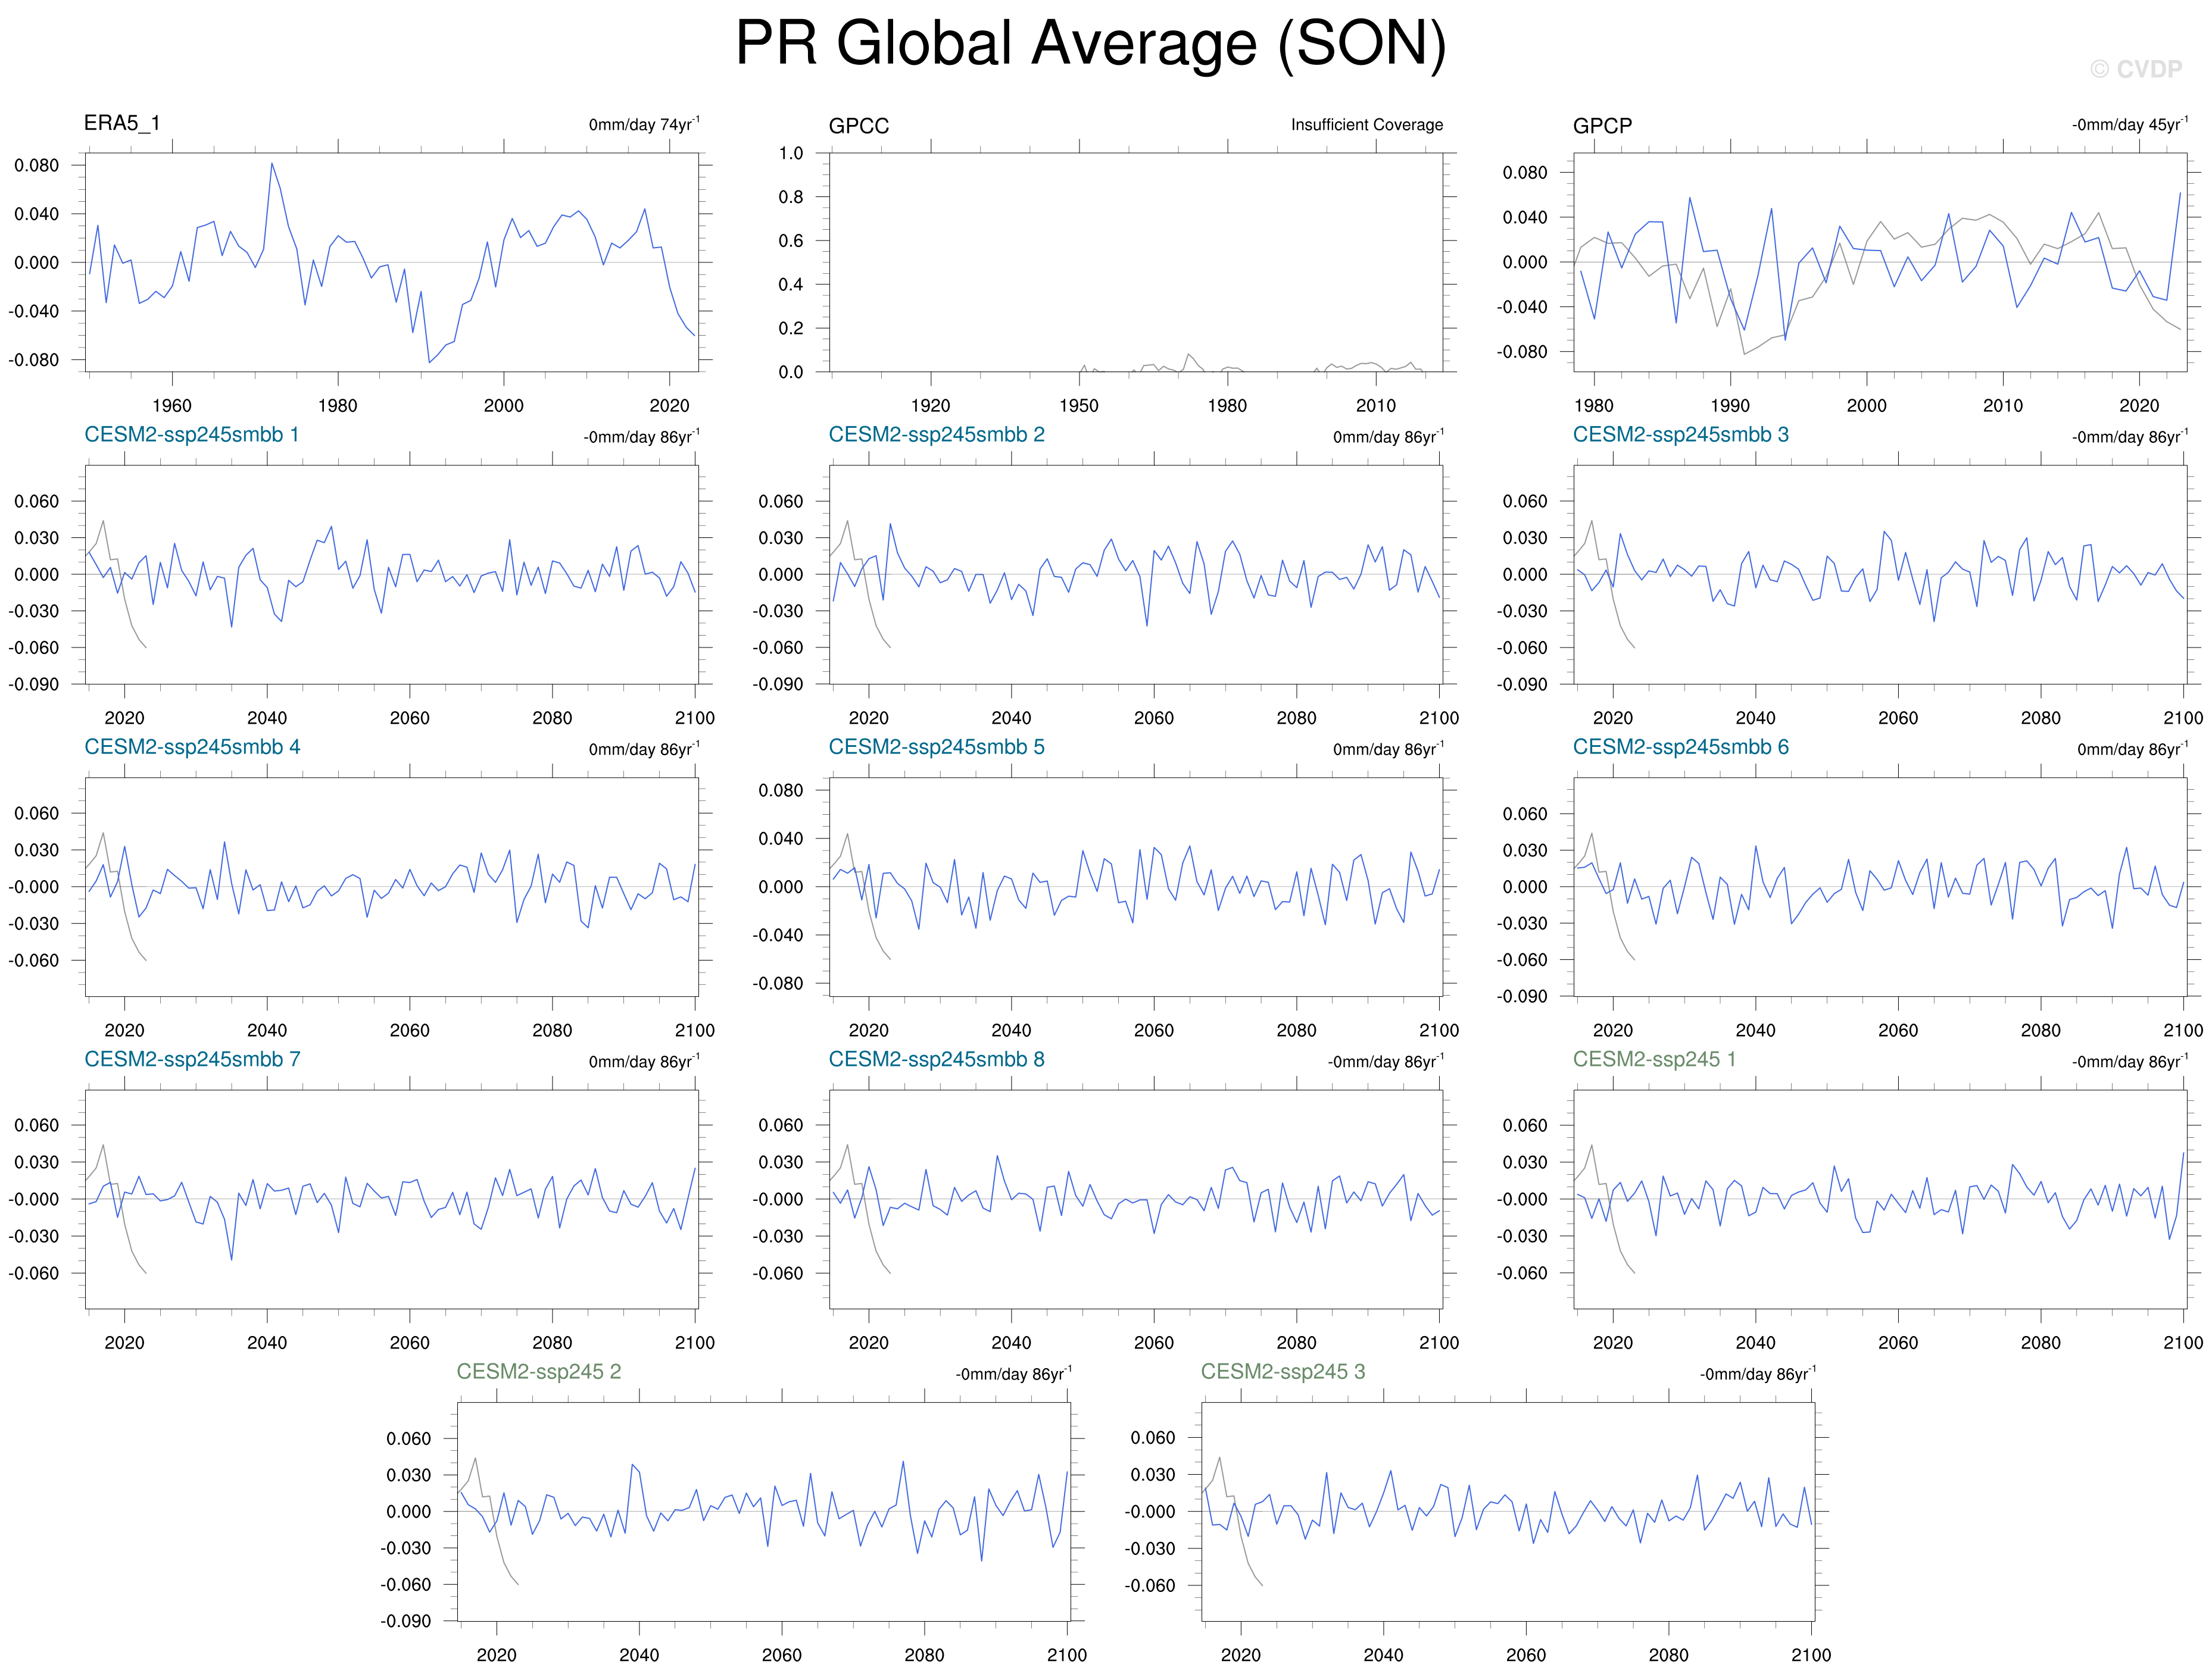
Task: Select the CESM2-ssp245smbb 6 title
Action: click(1680, 747)
